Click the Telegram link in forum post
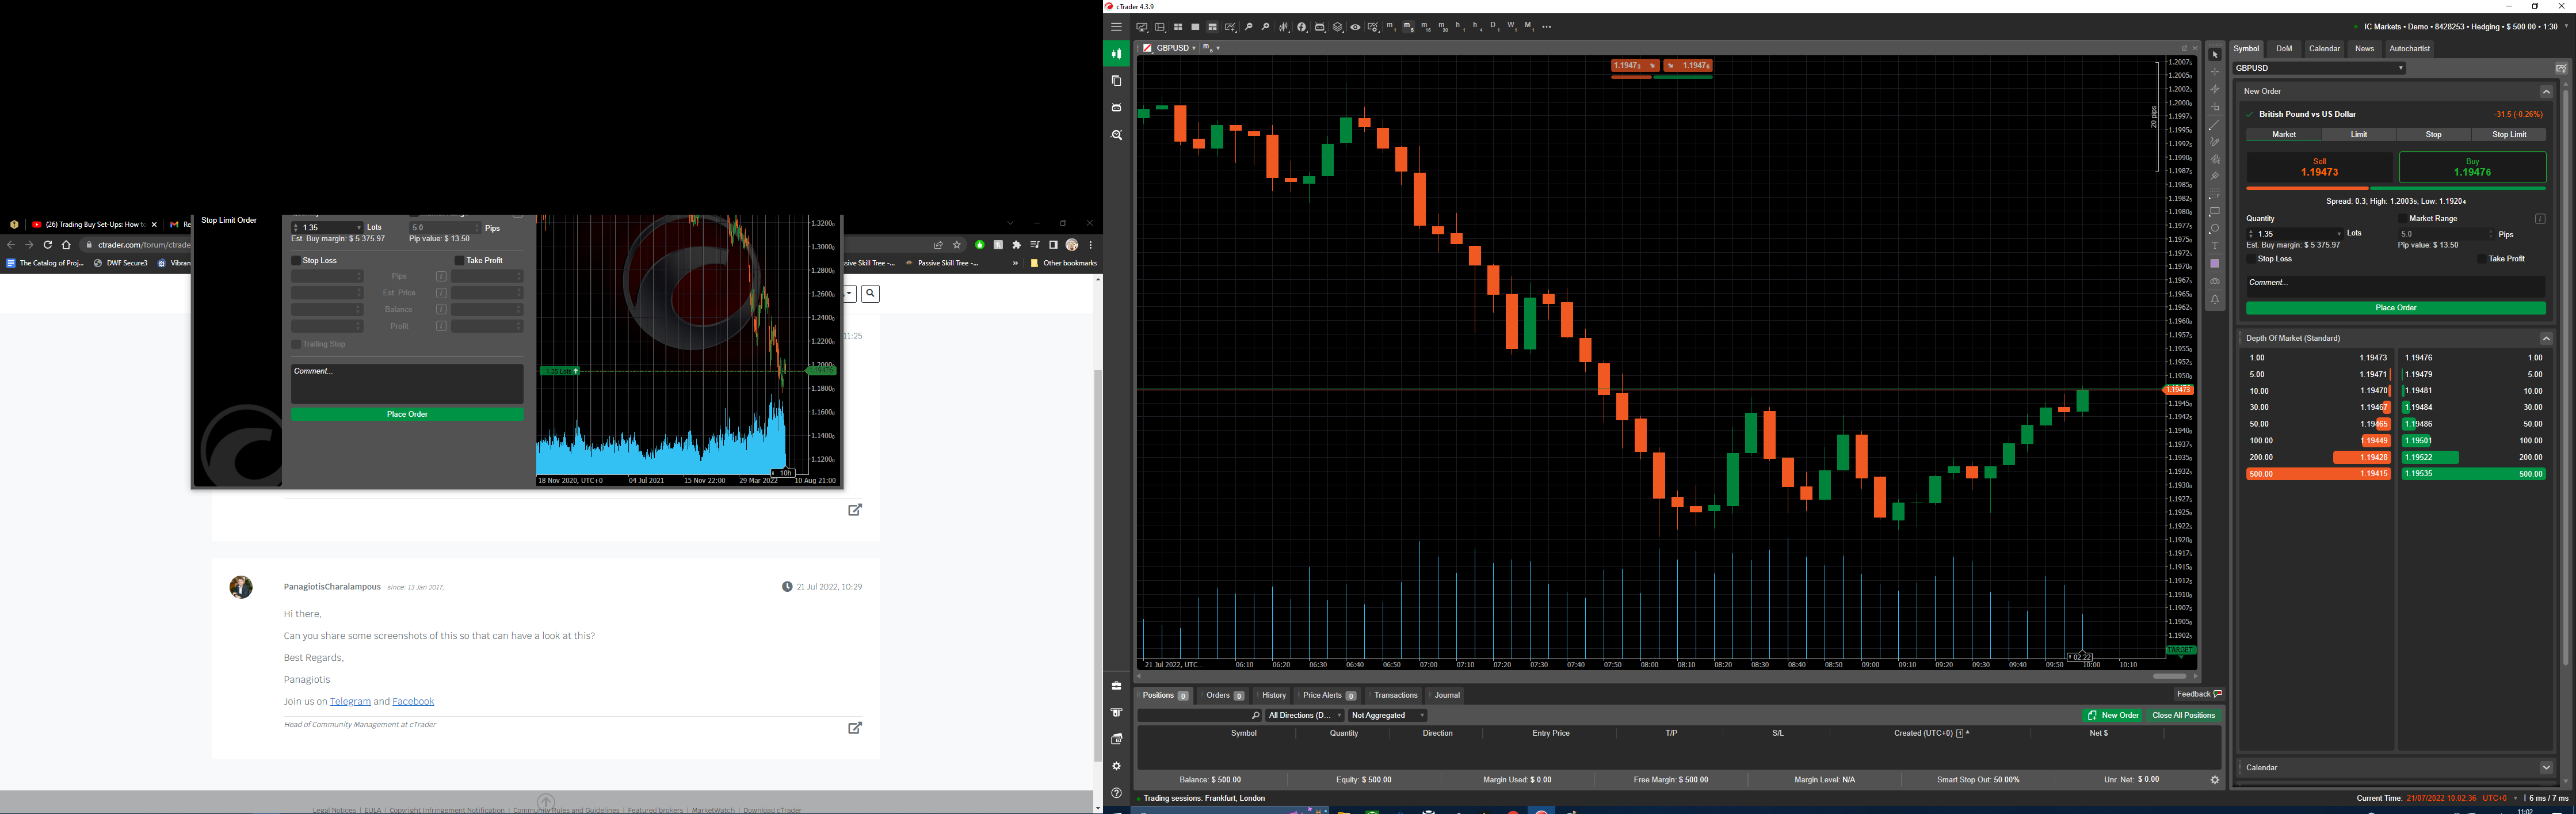2576x814 pixels. 350,702
